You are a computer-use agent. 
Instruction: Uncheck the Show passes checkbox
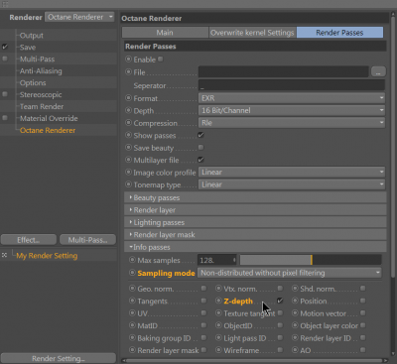[200, 135]
